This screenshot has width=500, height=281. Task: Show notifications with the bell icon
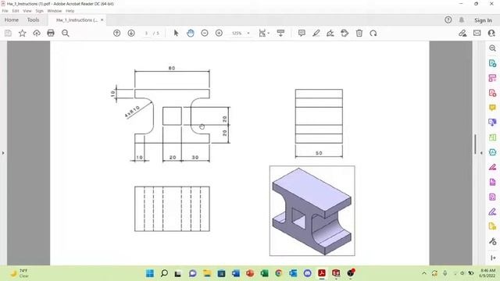click(462, 20)
